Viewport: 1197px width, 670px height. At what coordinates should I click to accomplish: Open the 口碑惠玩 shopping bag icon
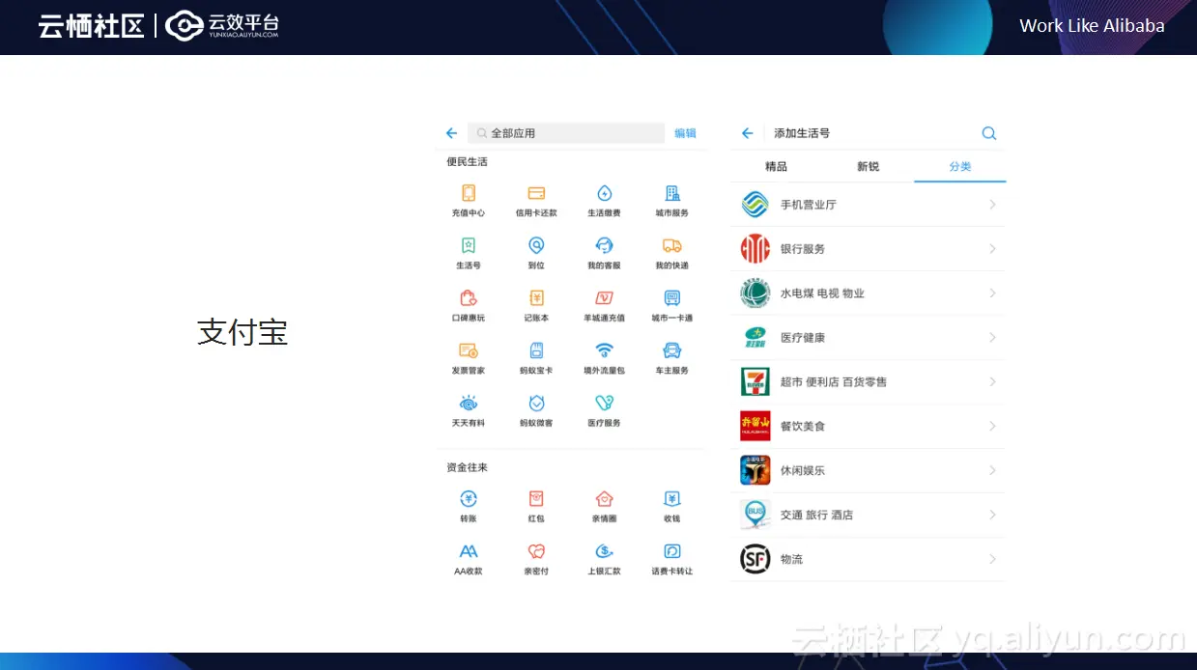pyautogui.click(x=469, y=298)
